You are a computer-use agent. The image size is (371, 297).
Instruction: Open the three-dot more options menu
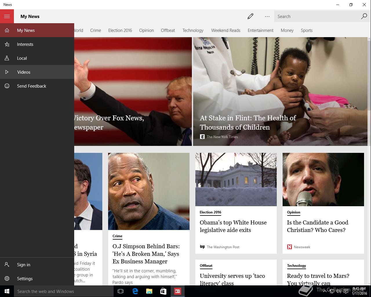(x=267, y=17)
